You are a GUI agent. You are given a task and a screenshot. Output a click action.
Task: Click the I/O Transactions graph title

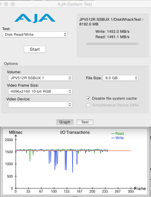(75, 132)
